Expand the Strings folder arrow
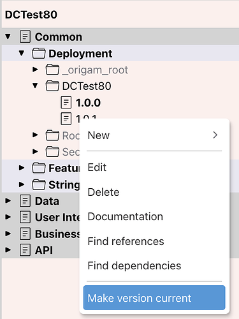Image resolution: width=239 pixels, height=319 pixels. 22,184
